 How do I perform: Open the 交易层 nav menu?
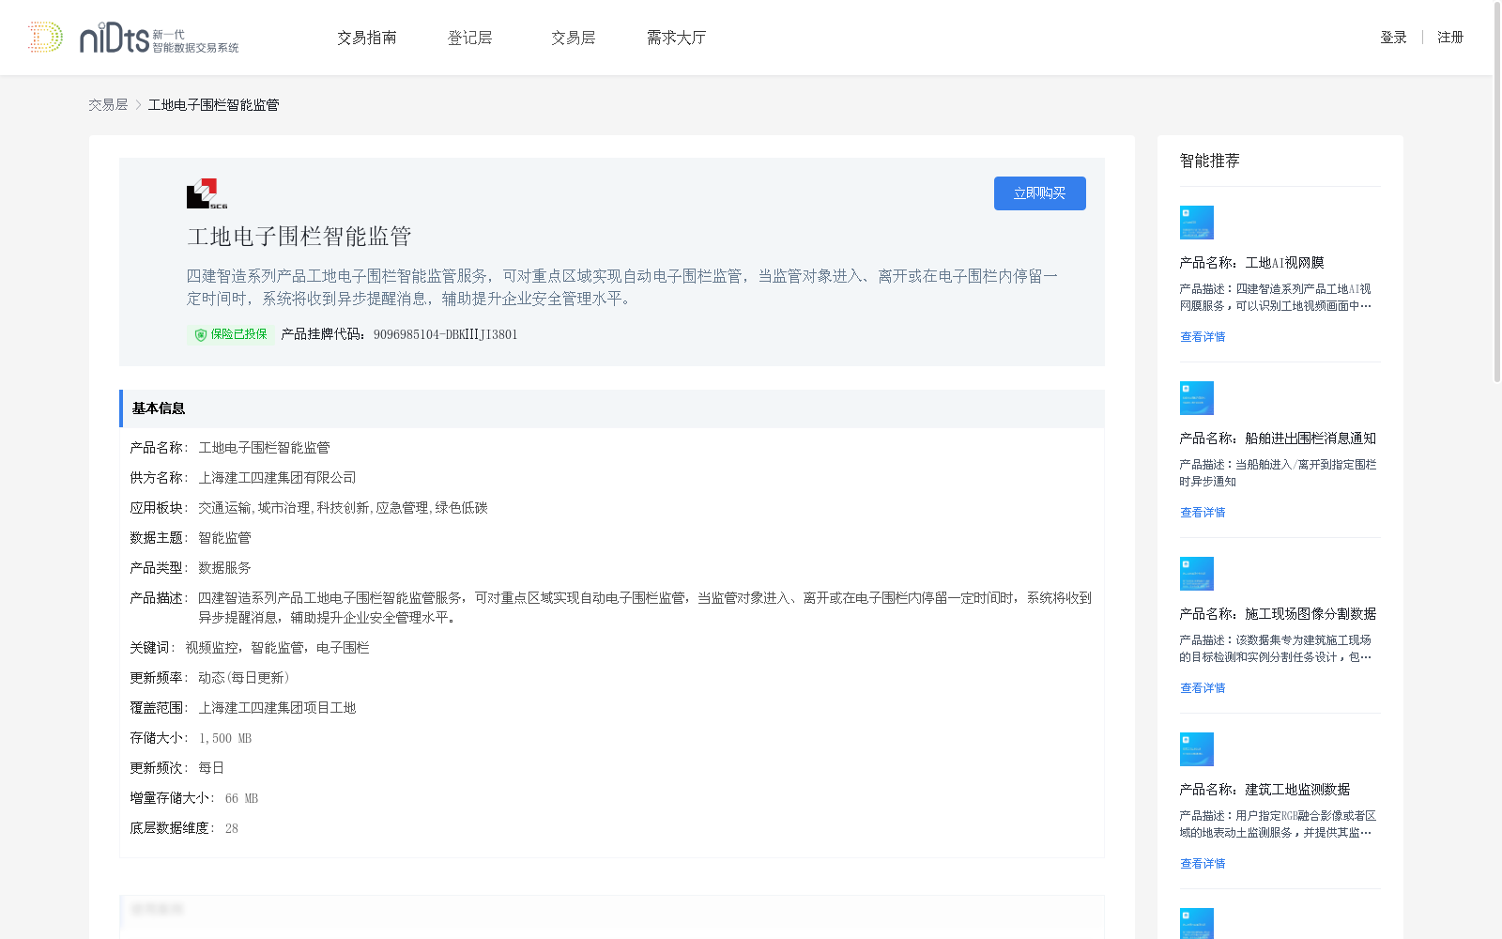point(574,38)
